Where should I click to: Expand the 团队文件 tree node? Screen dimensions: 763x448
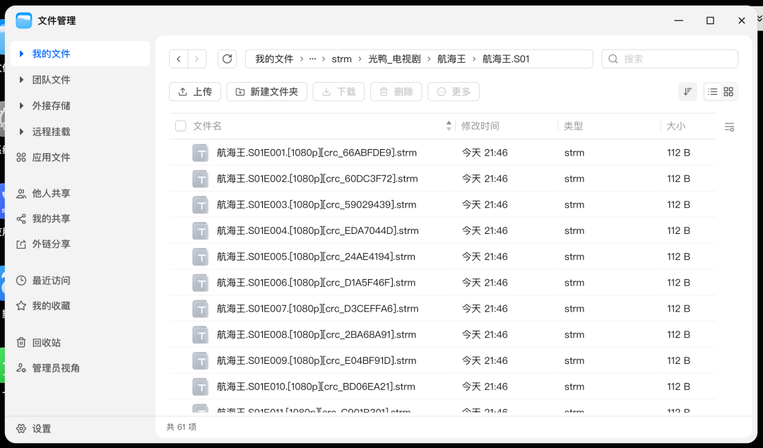pyautogui.click(x=21, y=79)
